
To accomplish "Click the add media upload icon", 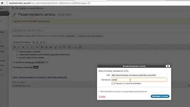I will [44, 42].
